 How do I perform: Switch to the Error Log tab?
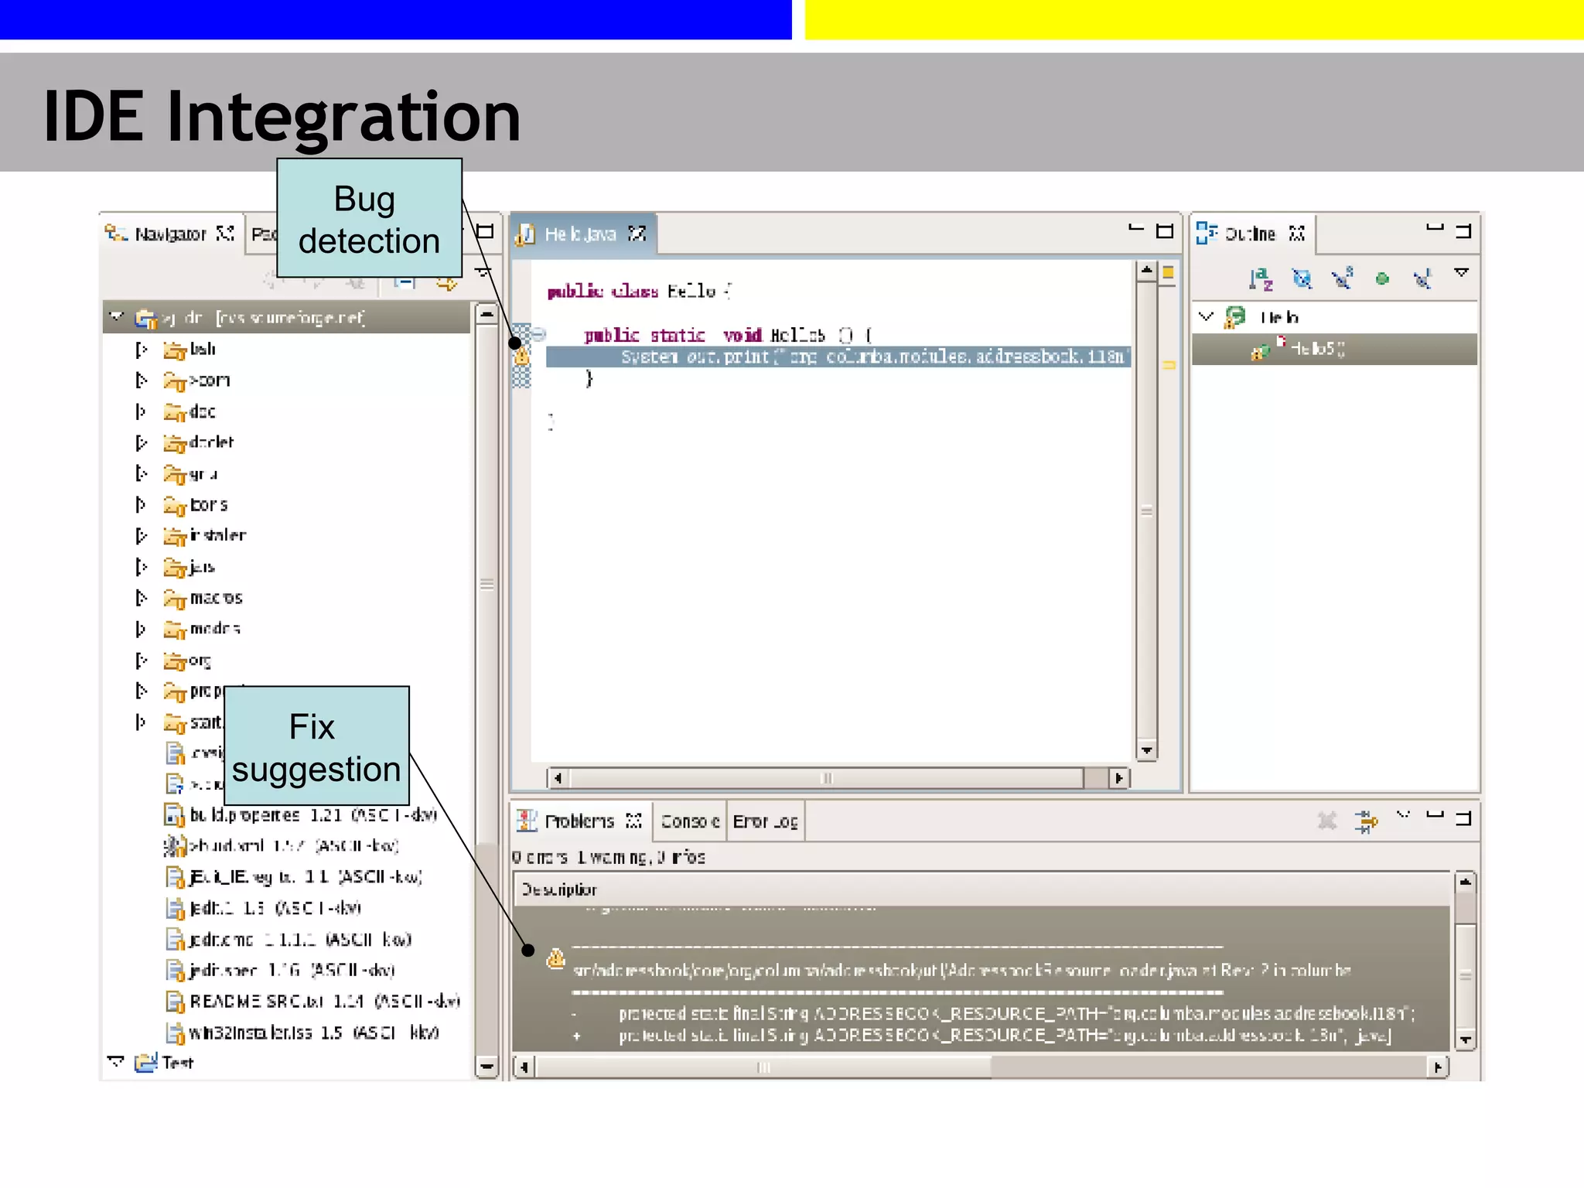click(x=765, y=821)
